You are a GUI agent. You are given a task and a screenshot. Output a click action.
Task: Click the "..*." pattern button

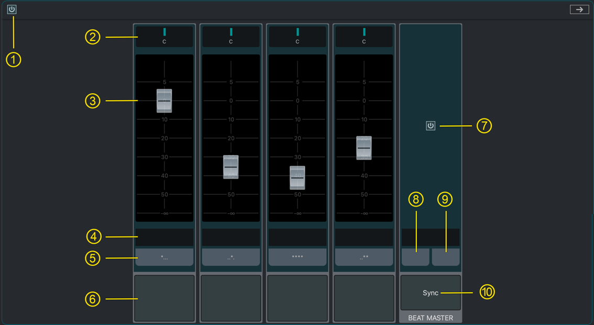coord(231,257)
